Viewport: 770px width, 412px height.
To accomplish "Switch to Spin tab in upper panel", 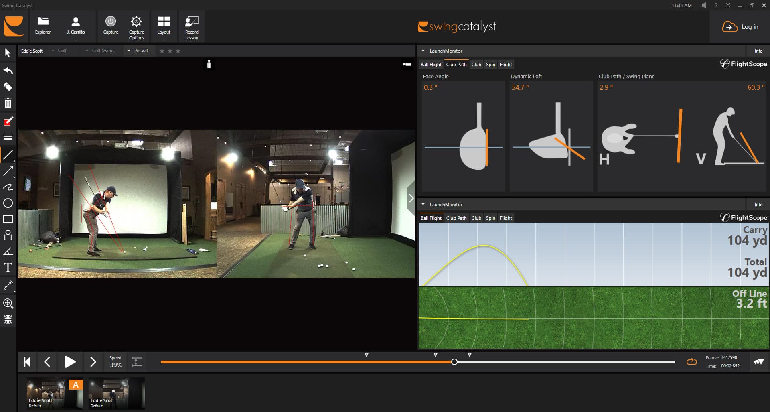I will [490, 65].
